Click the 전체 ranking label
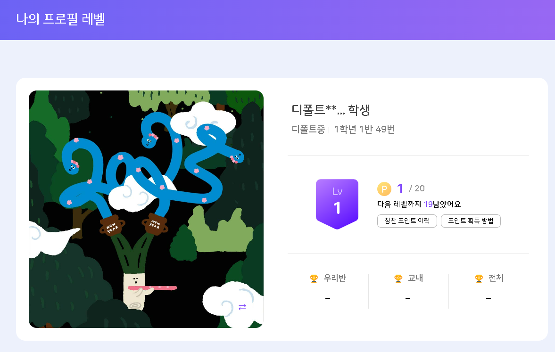This screenshot has height=352, width=555. coord(496,278)
